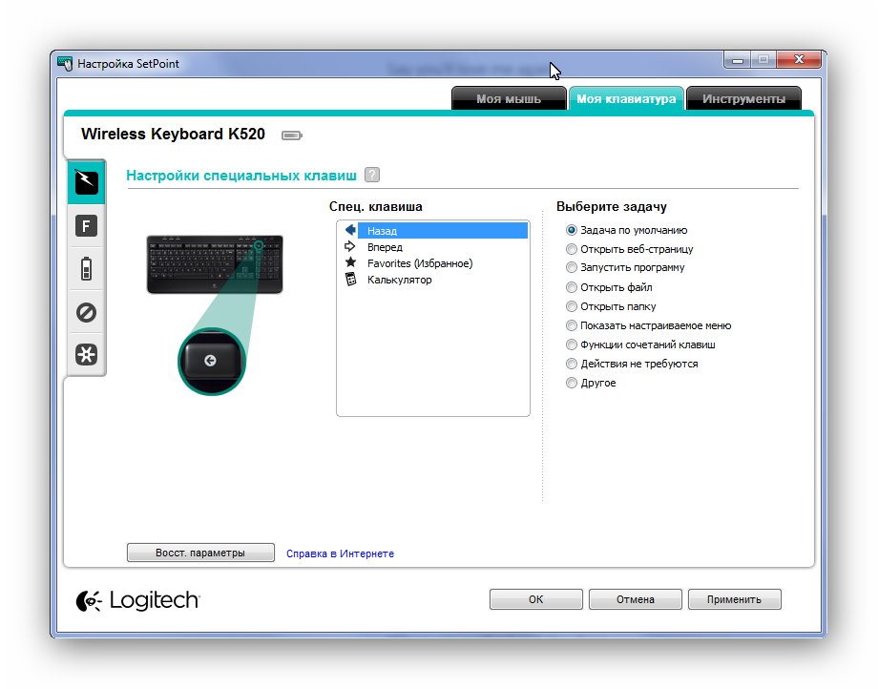Select Калькулятор in special keys list
The height and width of the screenshot is (689, 878).
[x=433, y=280]
